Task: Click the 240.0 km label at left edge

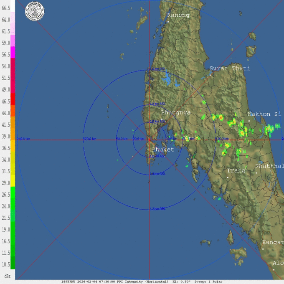Action: pos(23,139)
